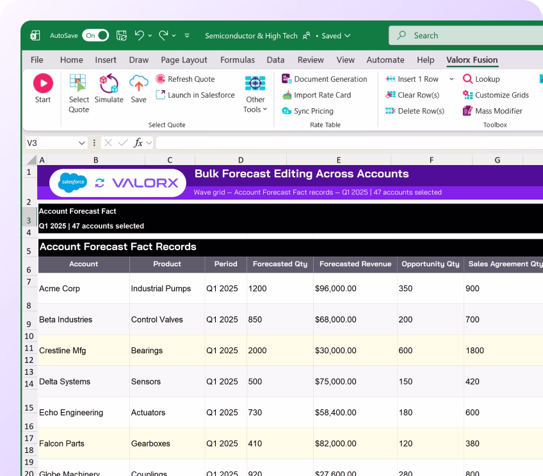Click the formula bar Cancel X icon

(108, 143)
